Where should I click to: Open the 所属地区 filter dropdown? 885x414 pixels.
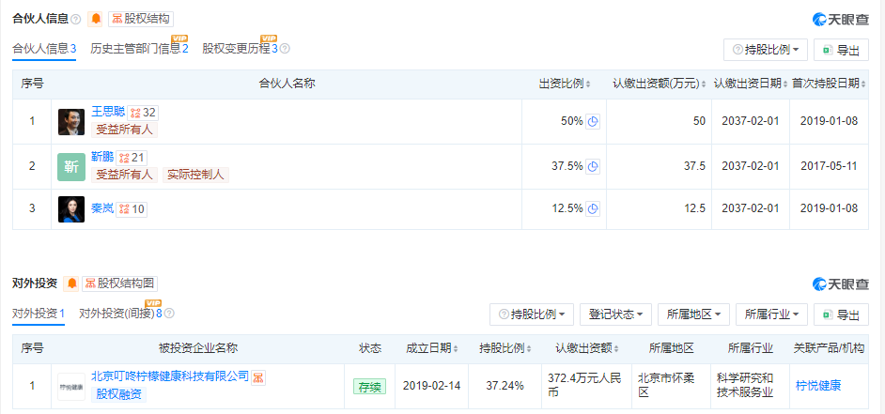(x=694, y=314)
